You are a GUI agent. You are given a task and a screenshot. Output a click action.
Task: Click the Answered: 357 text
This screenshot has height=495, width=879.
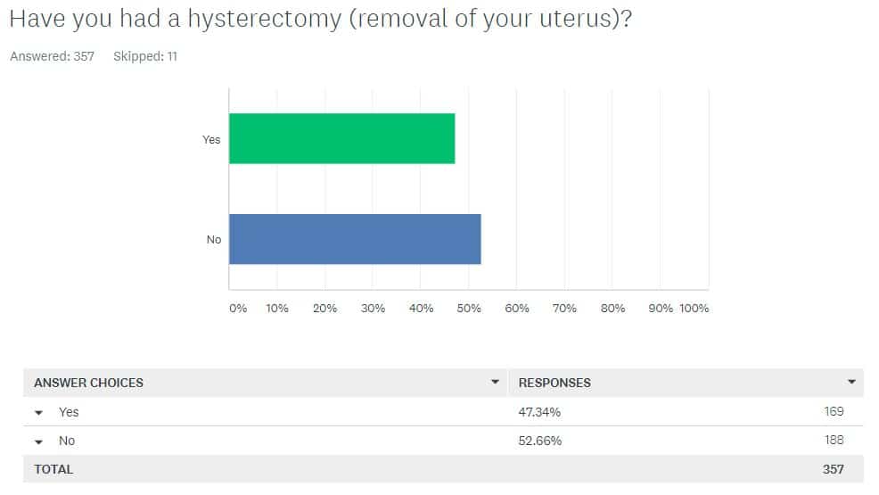coord(52,56)
